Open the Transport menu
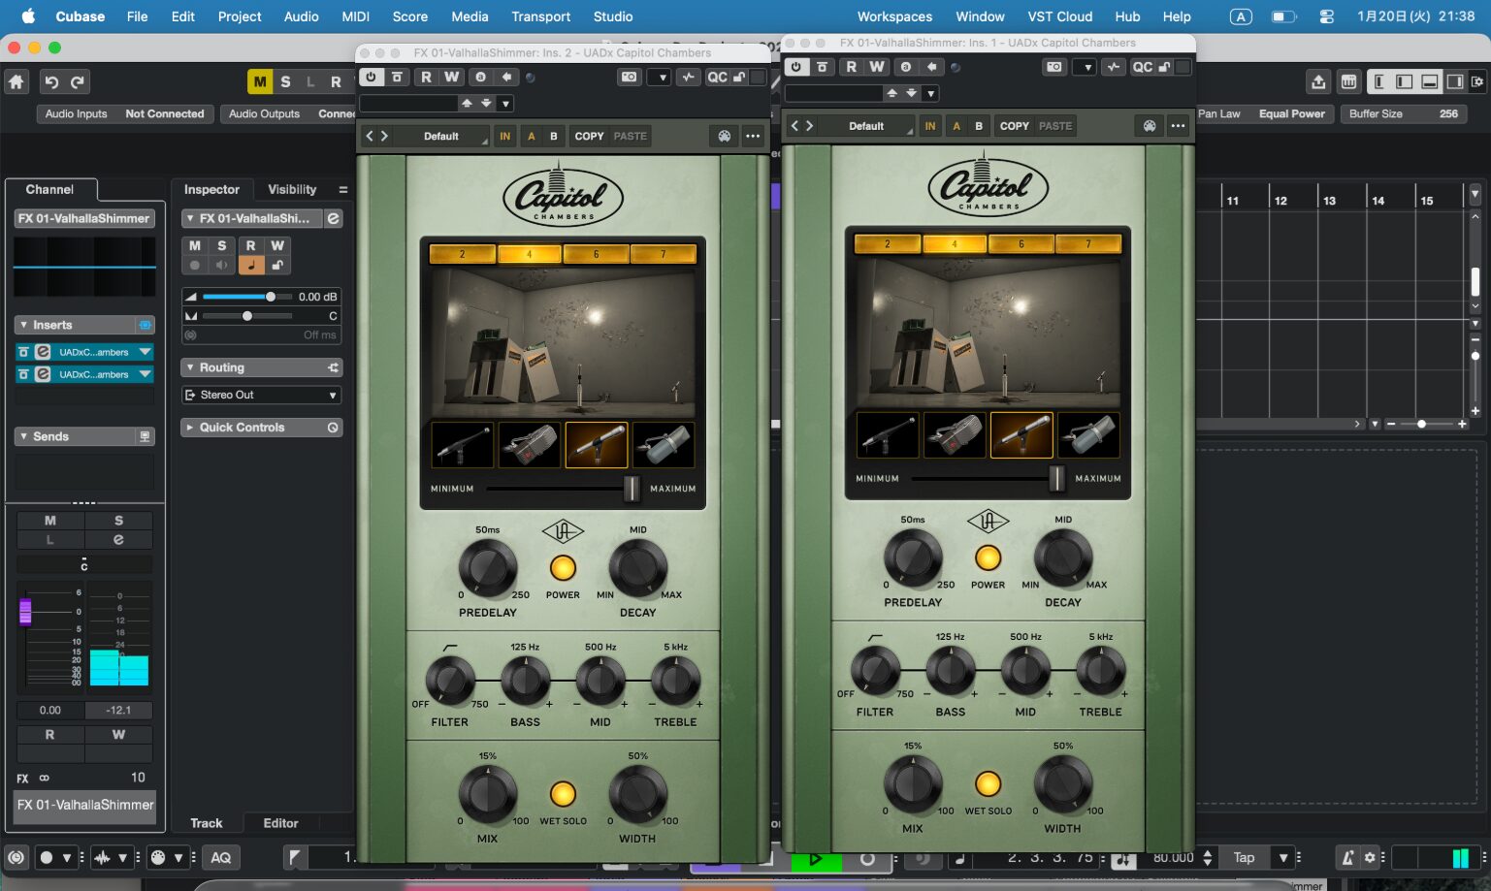The height and width of the screenshot is (891, 1491). coord(540,16)
